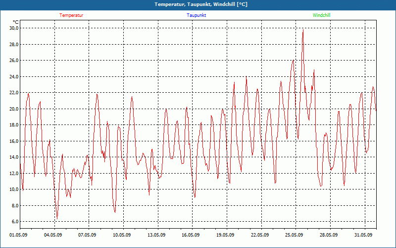Select the 28,0 y-axis value
Image resolution: width=396 pixels, height=248 pixels.
(x=14, y=44)
